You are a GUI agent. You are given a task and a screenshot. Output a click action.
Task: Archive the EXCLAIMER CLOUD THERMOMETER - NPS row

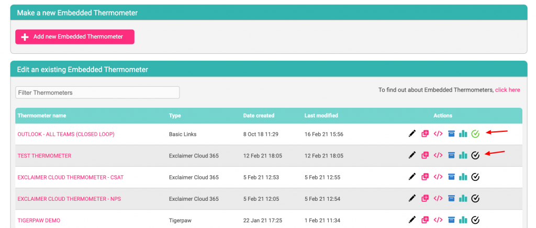pos(451,198)
